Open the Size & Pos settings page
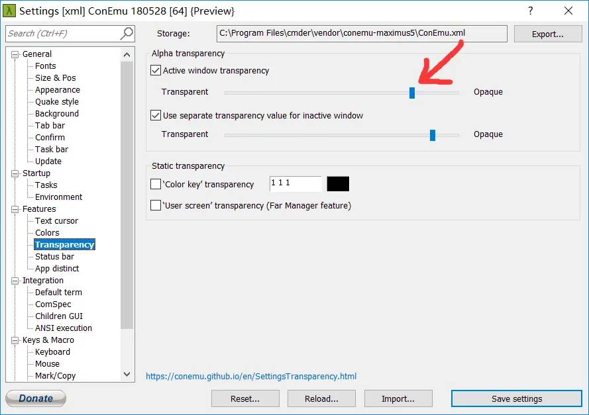 (x=56, y=78)
